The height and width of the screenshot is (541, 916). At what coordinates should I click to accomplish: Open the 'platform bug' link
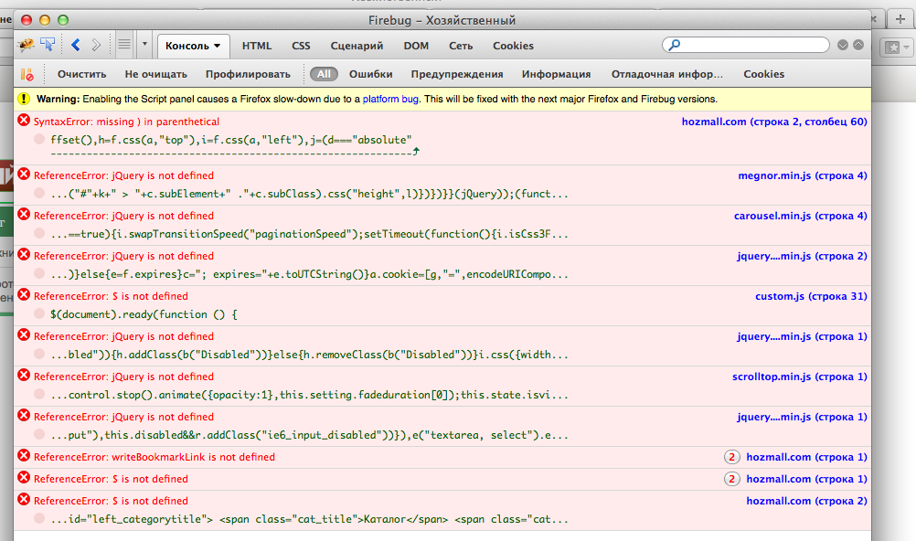click(391, 99)
